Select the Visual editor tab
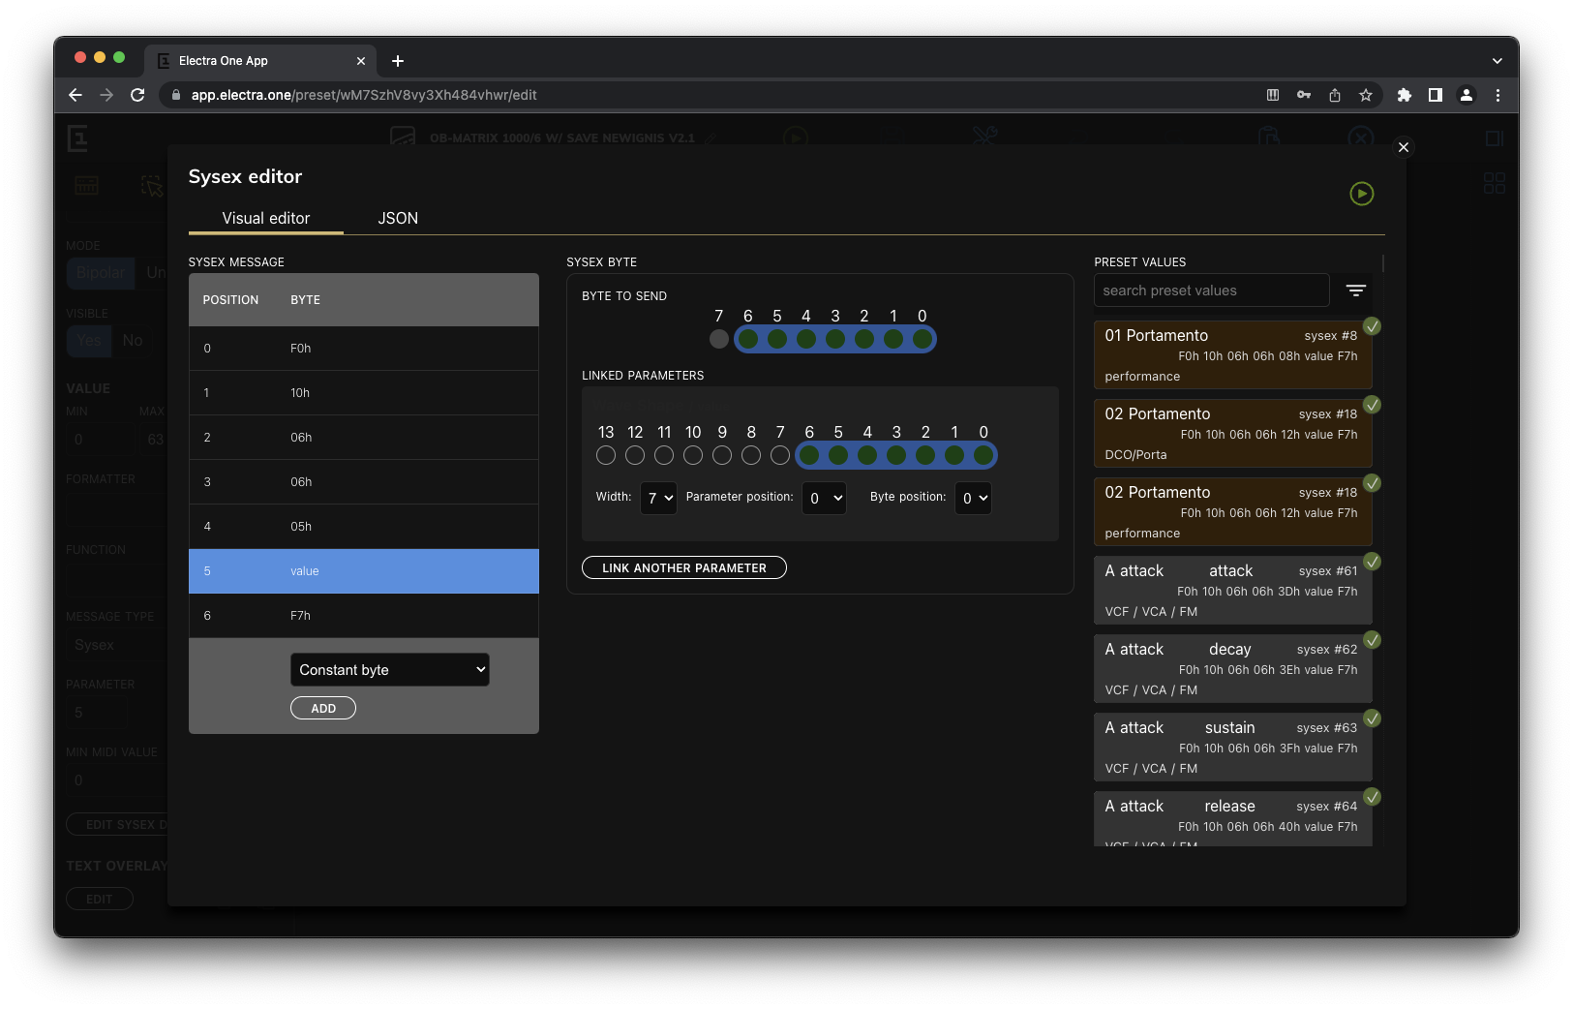Image resolution: width=1573 pixels, height=1009 pixels. pos(265,219)
